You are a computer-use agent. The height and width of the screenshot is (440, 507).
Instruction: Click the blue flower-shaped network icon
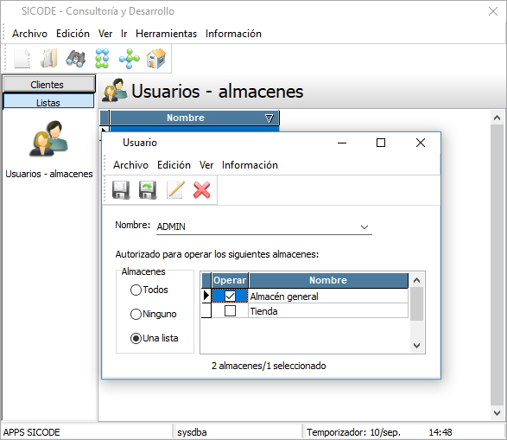point(130,59)
